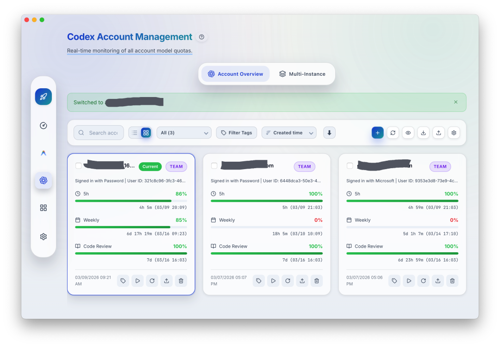The width and height of the screenshot is (500, 347).
Task: Delete the 03/07/2026 05:07 PM account
Action: click(317, 281)
